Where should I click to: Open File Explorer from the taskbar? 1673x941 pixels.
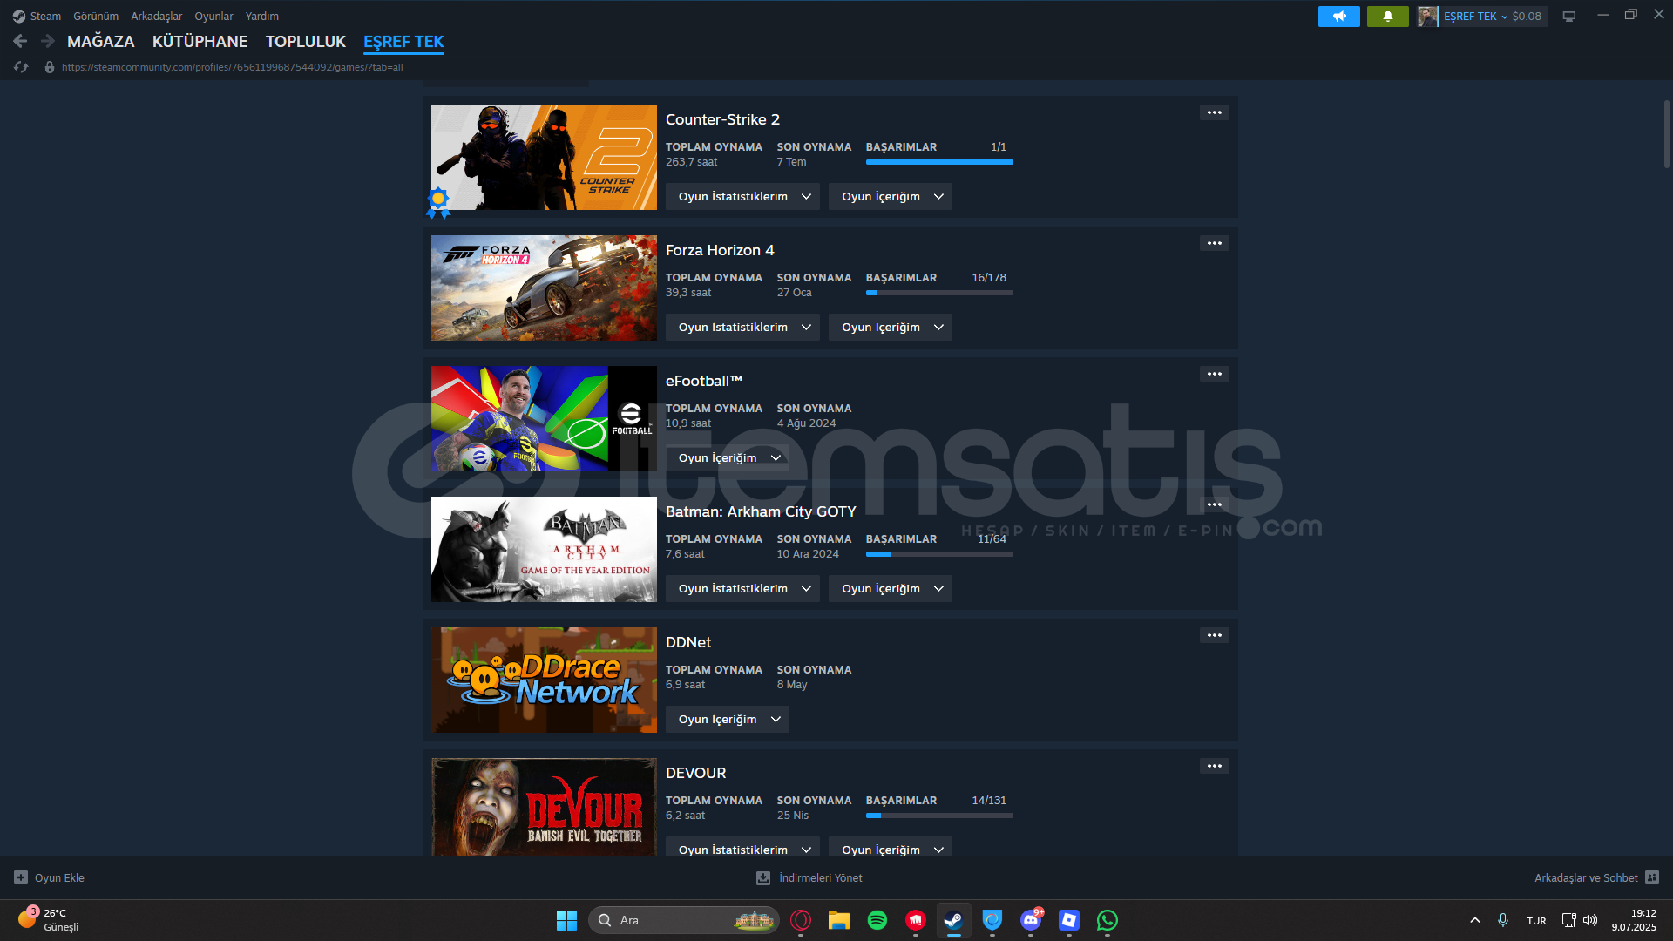(839, 920)
